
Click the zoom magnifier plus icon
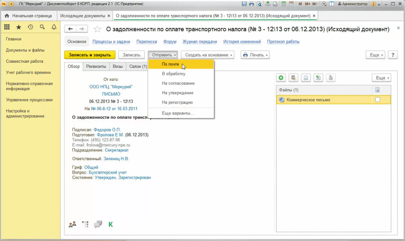point(324,4)
